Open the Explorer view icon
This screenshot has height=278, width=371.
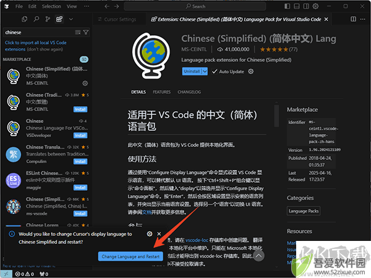point(24,19)
